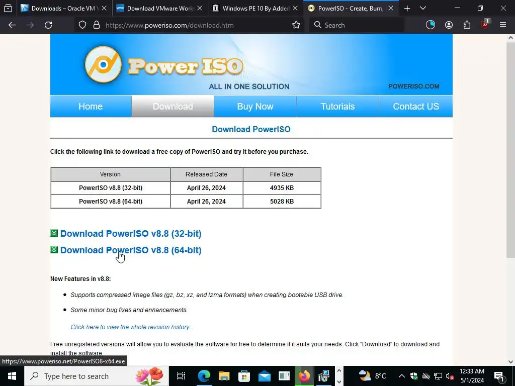Viewport: 515px width, 386px height.
Task: Click scrollbar down arrow of page
Action: coord(510,362)
